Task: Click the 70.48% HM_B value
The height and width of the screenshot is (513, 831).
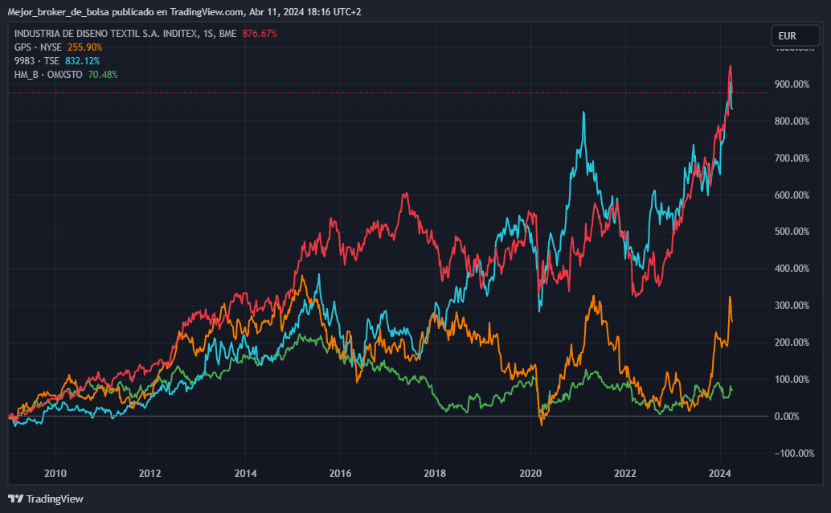Action: 103,75
